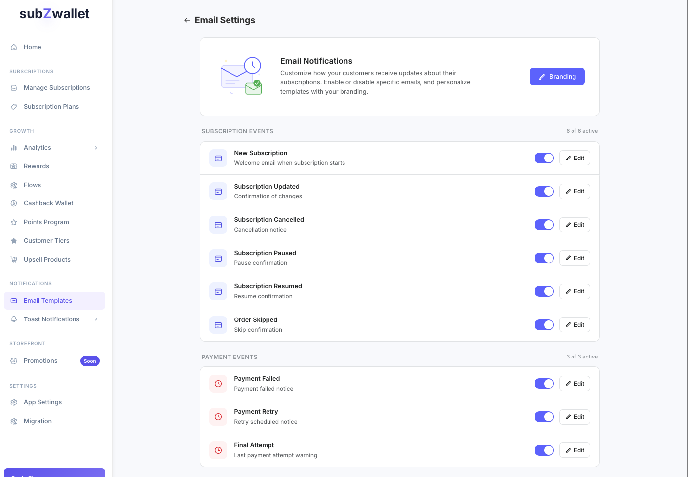
Task: Navigate to App Settings
Action: [54, 402]
